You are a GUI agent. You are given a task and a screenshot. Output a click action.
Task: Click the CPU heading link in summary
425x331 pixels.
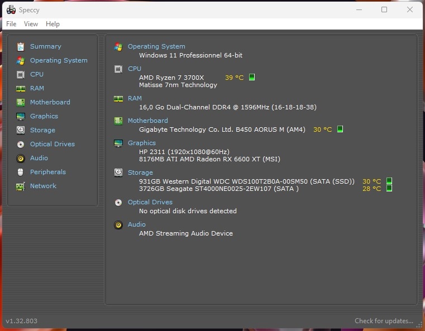click(x=135, y=69)
